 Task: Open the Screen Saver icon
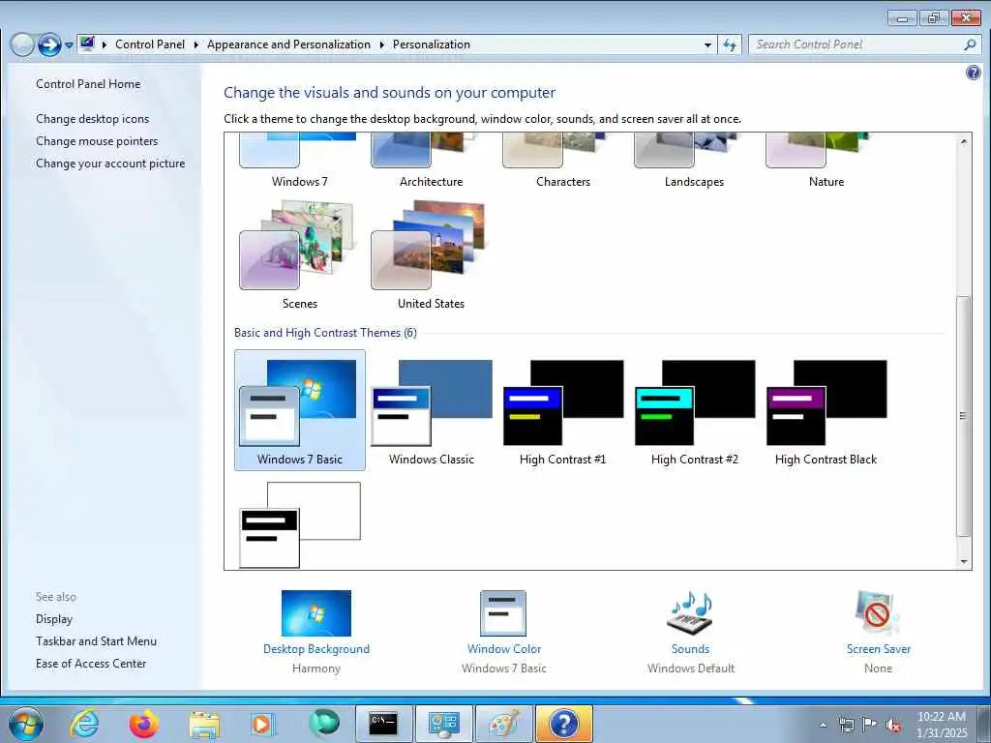[878, 612]
